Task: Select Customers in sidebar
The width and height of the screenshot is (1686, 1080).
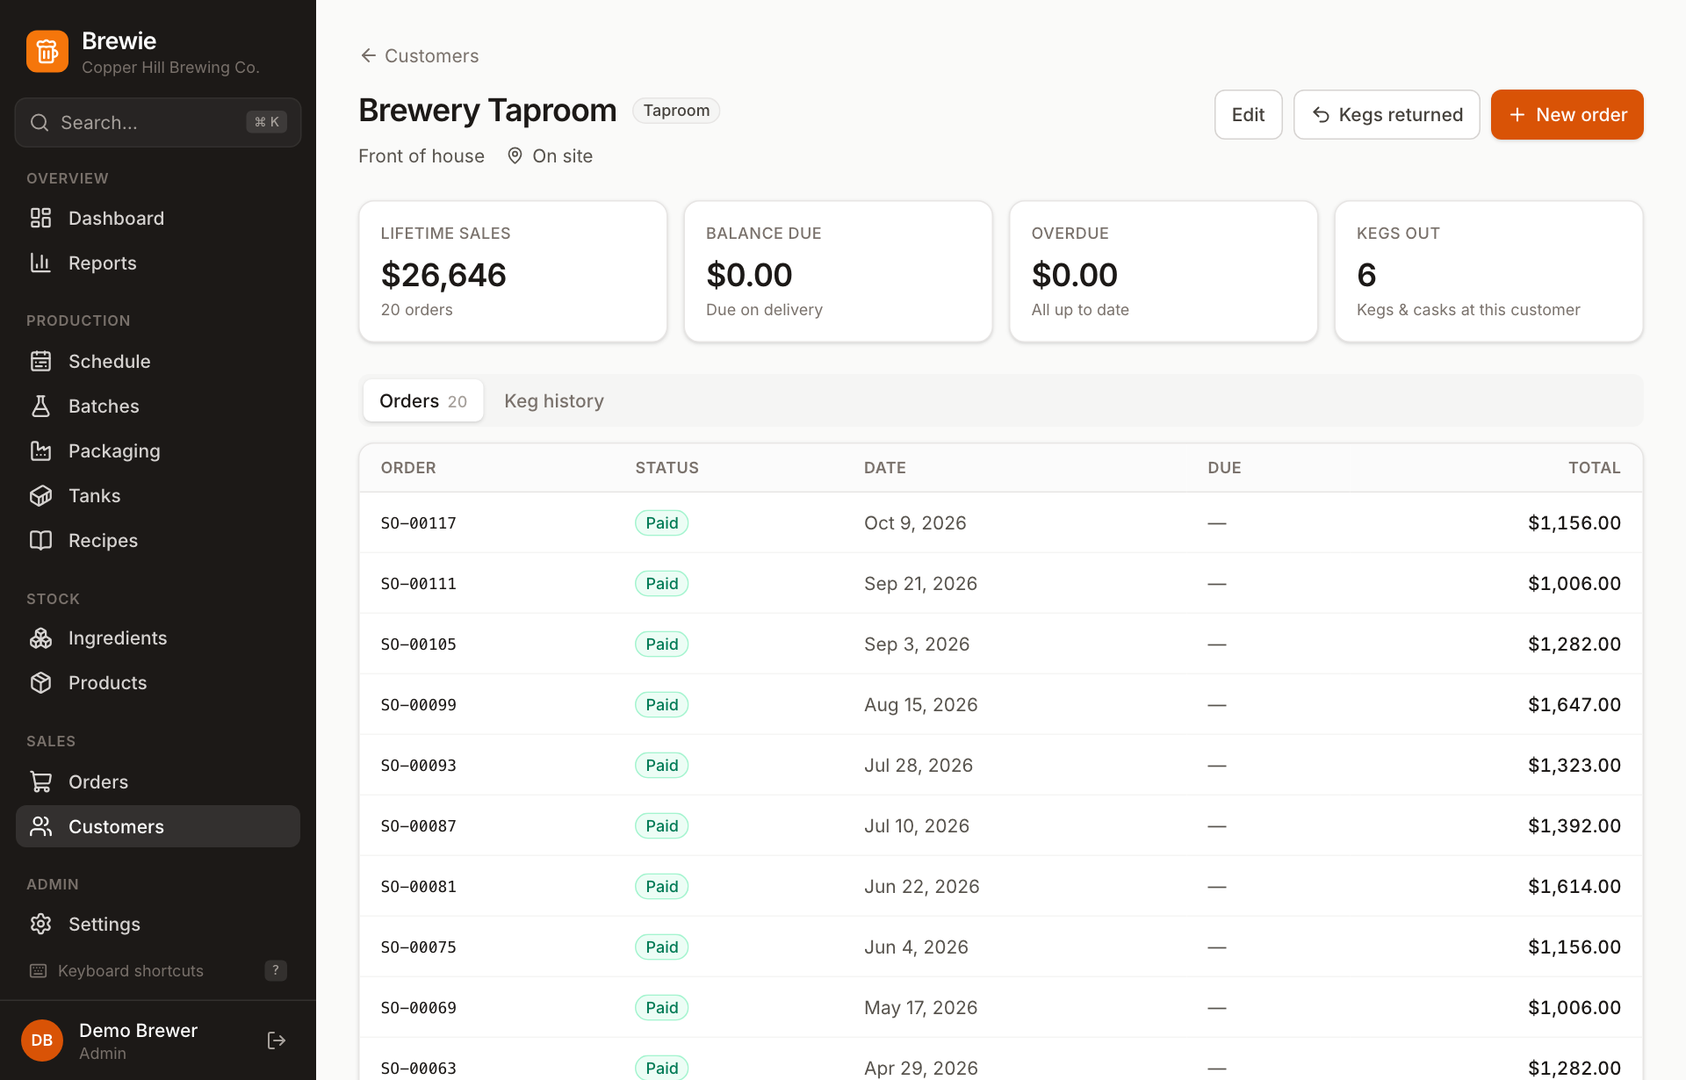Action: click(158, 826)
